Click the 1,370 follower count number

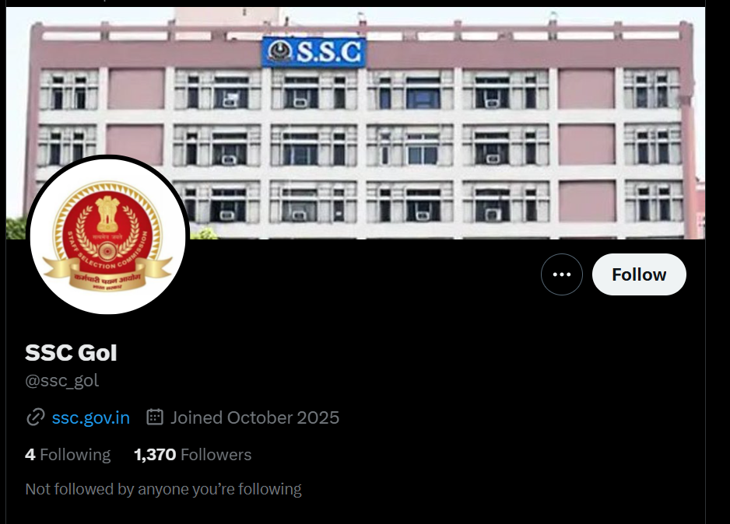155,454
